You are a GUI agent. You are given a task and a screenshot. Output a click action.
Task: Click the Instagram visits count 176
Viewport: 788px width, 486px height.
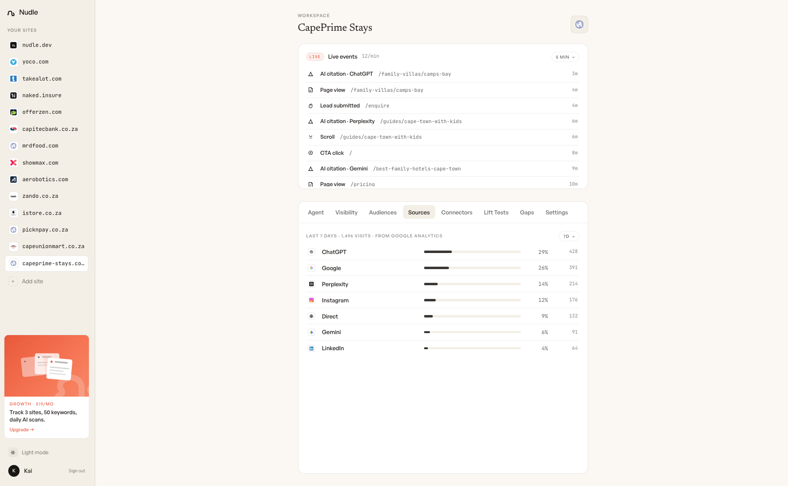tap(574, 300)
